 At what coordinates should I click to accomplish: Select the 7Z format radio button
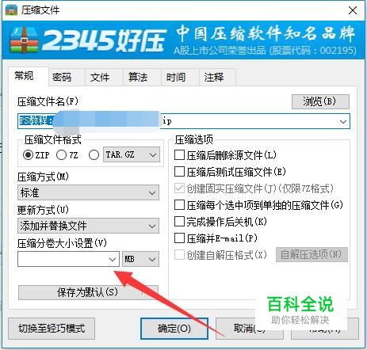(x=61, y=155)
